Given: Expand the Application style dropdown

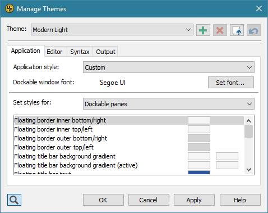Looking at the screenshot, I should pyautogui.click(x=169, y=67).
